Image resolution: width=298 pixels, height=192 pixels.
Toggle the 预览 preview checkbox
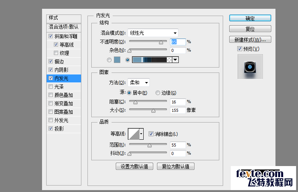240,48
